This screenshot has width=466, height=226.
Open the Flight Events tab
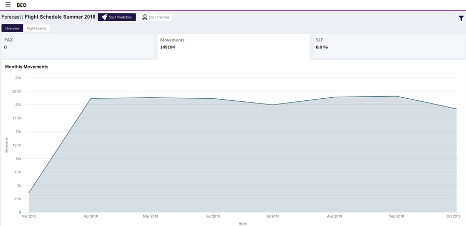coord(36,28)
